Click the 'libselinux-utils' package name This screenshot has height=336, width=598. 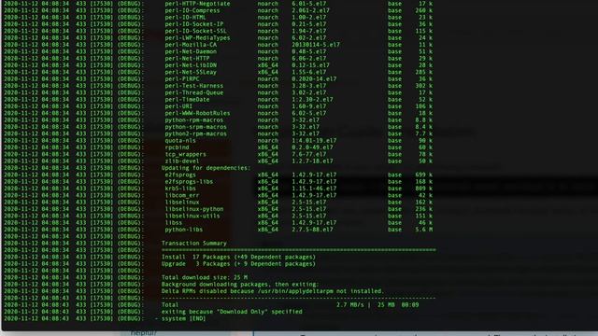click(x=192, y=216)
